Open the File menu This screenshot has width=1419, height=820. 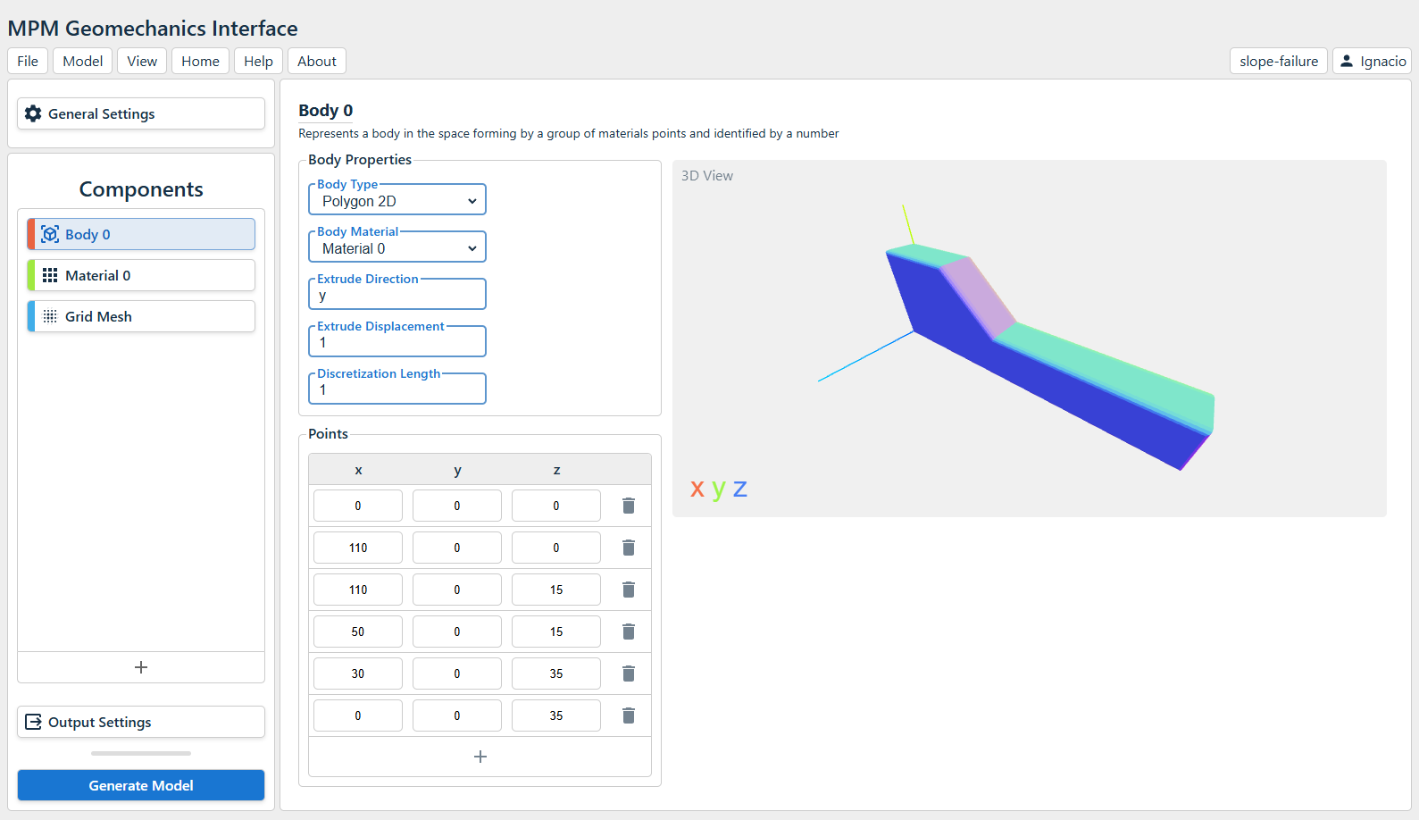point(28,61)
